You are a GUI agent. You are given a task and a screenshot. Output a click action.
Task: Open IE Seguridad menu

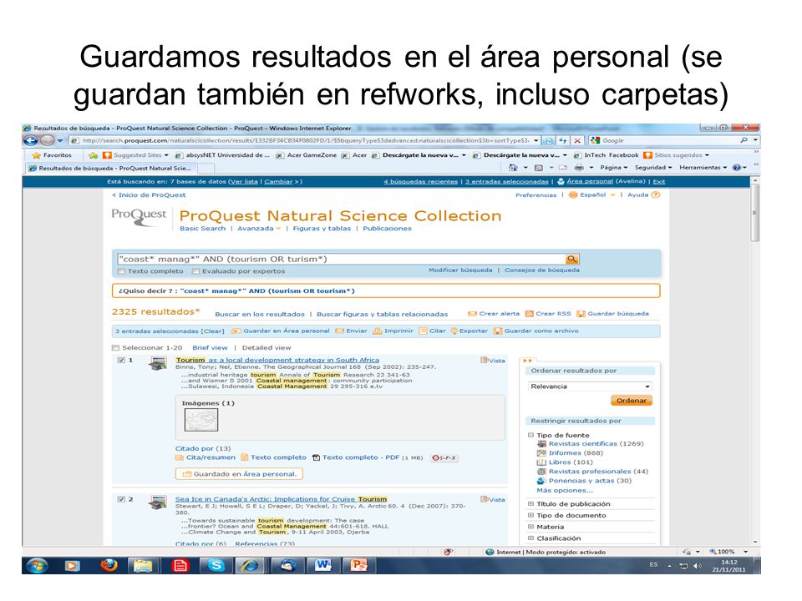pyautogui.click(x=653, y=168)
